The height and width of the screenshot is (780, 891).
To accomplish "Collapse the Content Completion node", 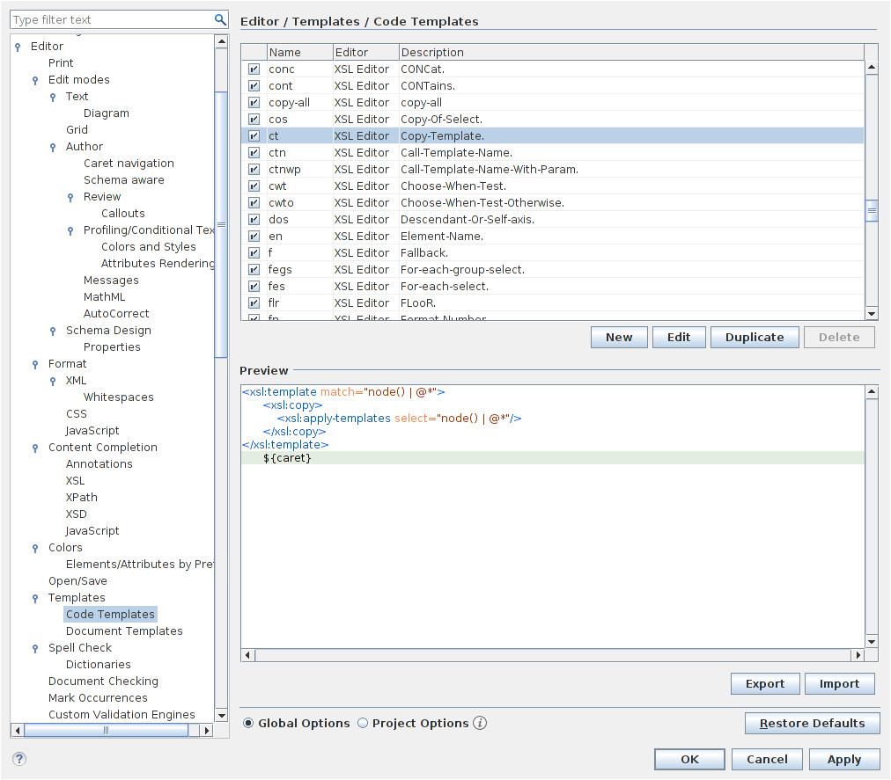I will click(36, 448).
